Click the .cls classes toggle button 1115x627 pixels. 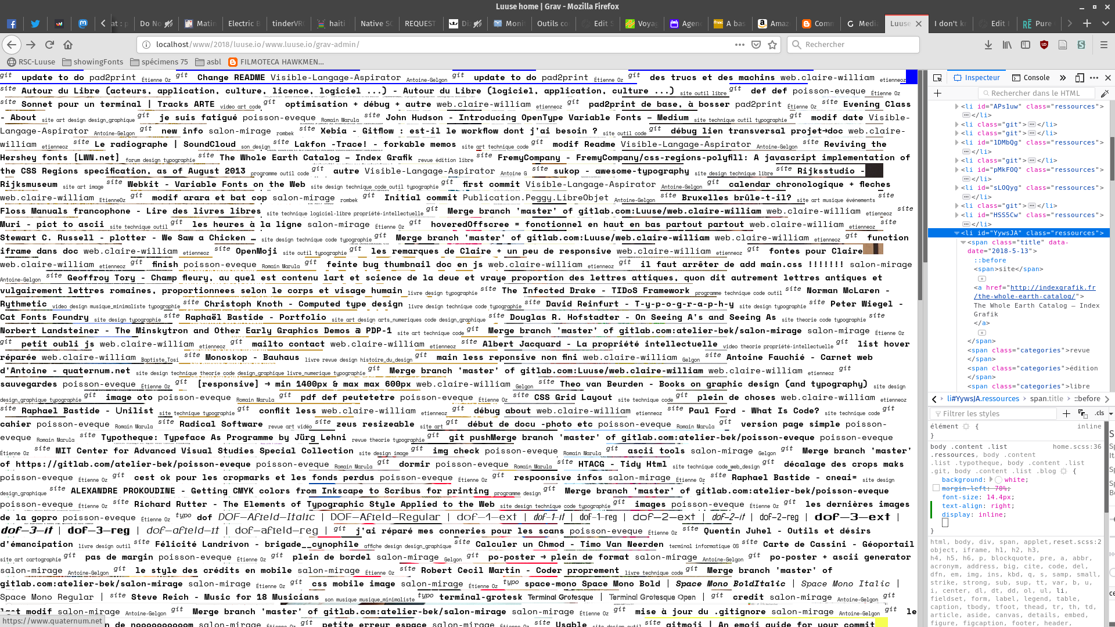(1099, 413)
